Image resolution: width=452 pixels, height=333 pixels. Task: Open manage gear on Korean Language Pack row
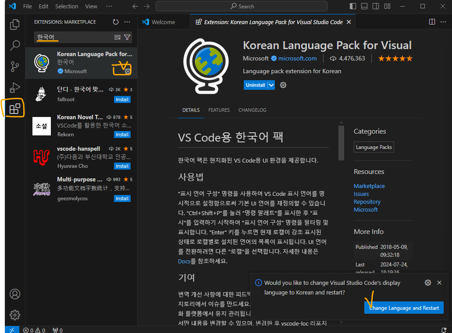[128, 71]
